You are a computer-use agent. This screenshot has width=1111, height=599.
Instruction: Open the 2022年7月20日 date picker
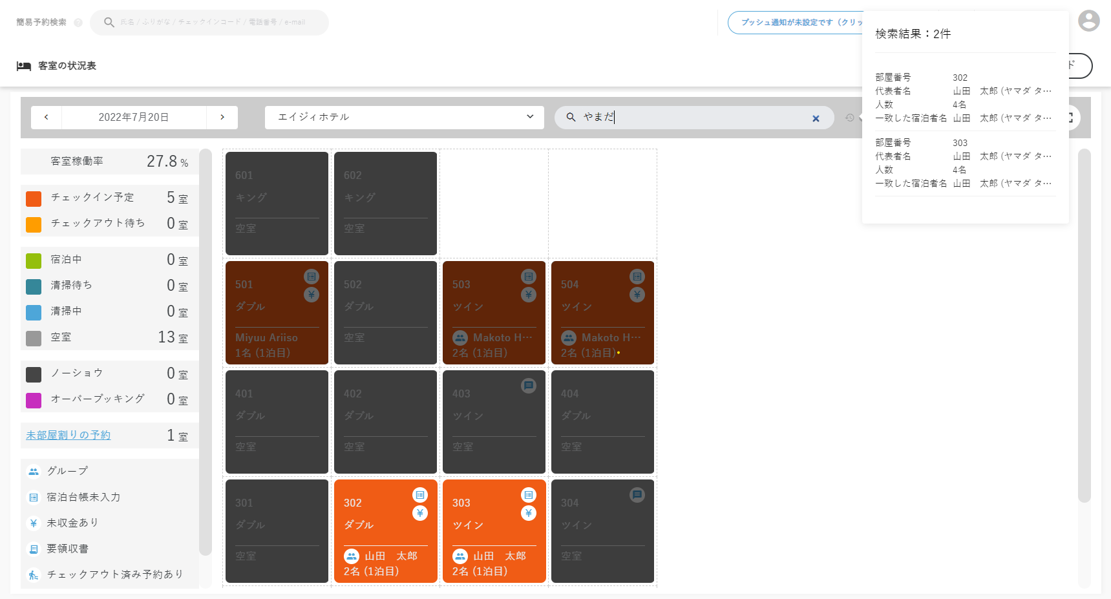(x=134, y=118)
